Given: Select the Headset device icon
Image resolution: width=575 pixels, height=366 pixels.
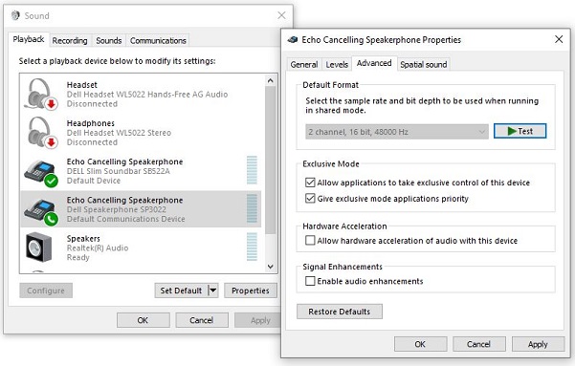Looking at the screenshot, I should click(x=40, y=95).
